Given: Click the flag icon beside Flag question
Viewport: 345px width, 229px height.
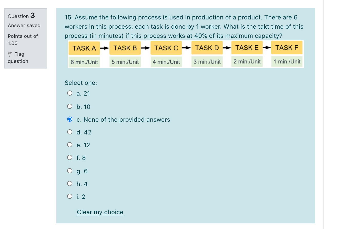Looking at the screenshot, I should [10, 54].
